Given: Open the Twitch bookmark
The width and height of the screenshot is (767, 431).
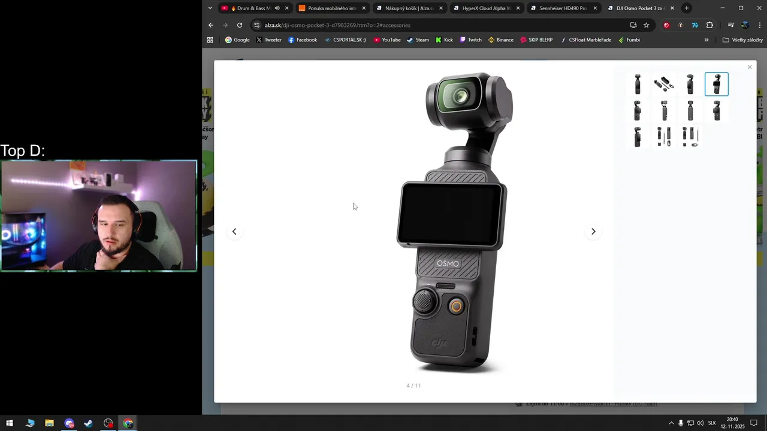Looking at the screenshot, I should point(470,40).
